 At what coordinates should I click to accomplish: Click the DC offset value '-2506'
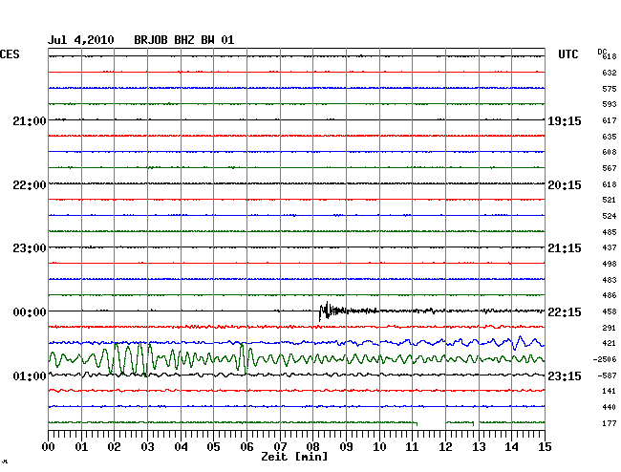tap(605, 359)
